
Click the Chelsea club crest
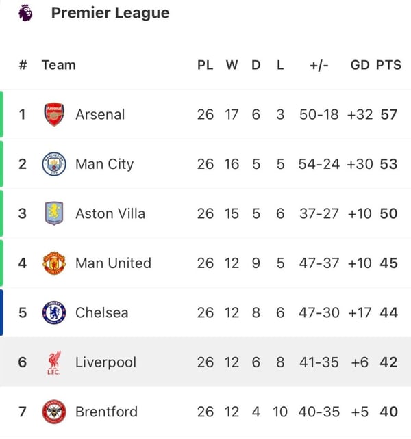pos(53,312)
